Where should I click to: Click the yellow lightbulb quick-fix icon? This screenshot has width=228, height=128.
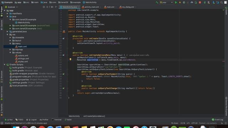tap(71, 59)
